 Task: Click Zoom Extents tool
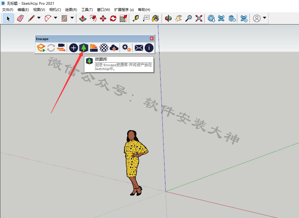(199, 18)
